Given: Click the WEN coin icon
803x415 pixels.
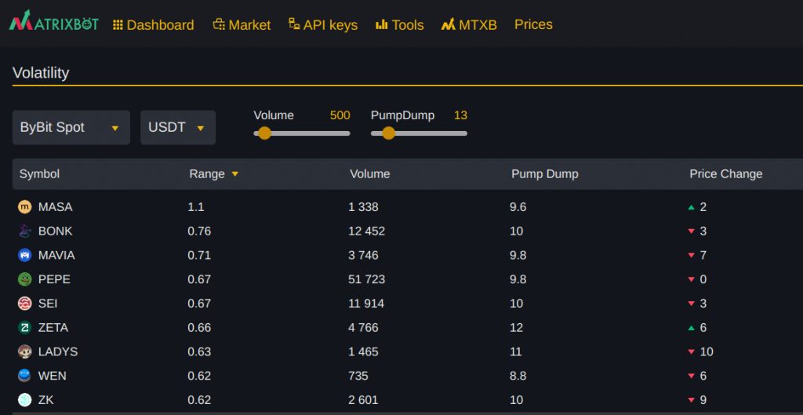Looking at the screenshot, I should click(x=24, y=376).
